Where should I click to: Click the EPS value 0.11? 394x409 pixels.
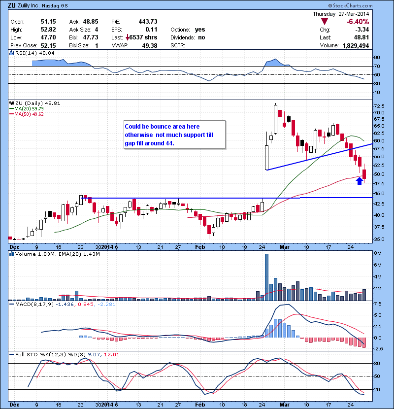[x=151, y=29]
